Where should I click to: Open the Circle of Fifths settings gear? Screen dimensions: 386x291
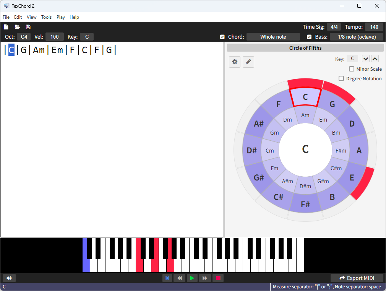coord(235,62)
